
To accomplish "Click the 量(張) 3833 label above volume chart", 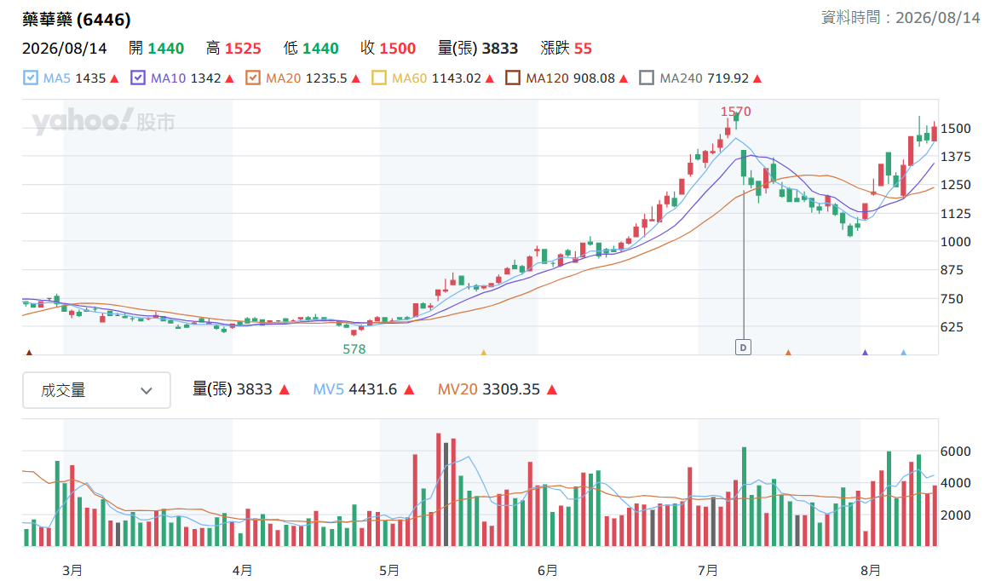I will 233,389.
